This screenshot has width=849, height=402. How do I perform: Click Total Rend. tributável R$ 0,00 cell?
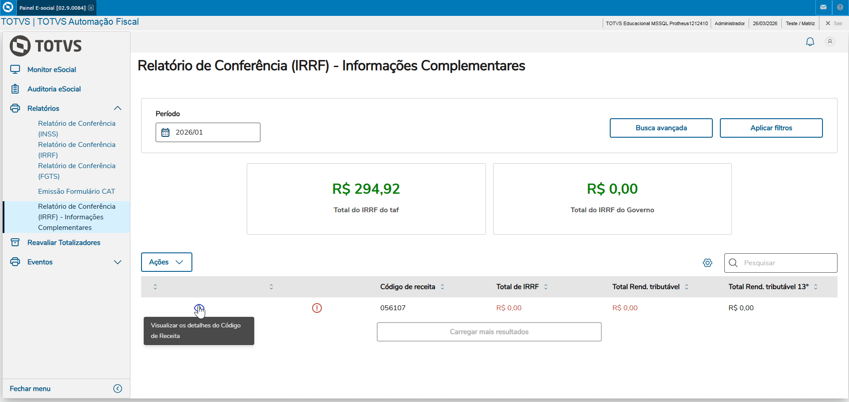point(625,308)
